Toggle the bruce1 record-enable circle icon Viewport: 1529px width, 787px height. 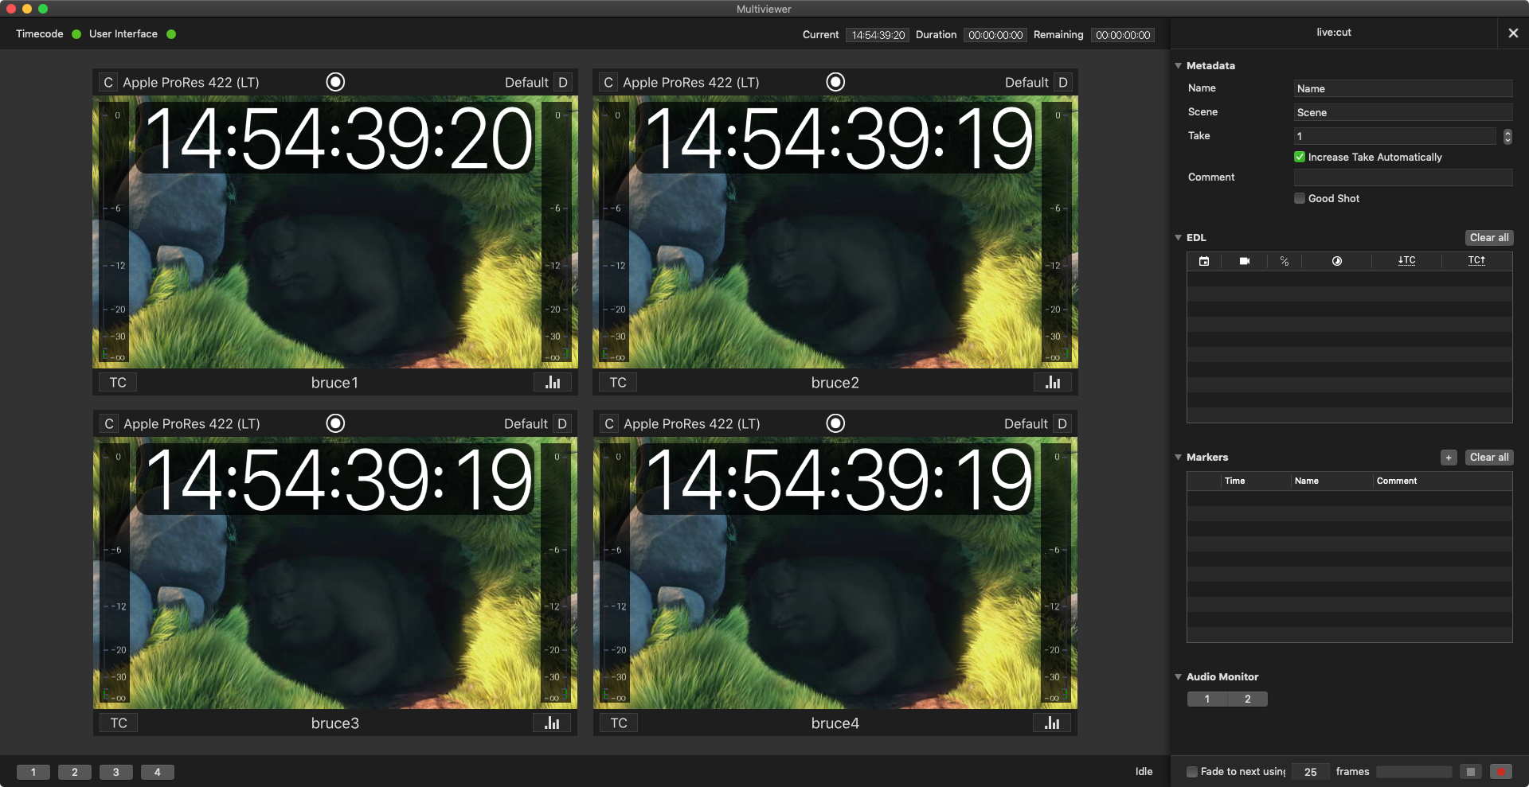click(x=335, y=82)
